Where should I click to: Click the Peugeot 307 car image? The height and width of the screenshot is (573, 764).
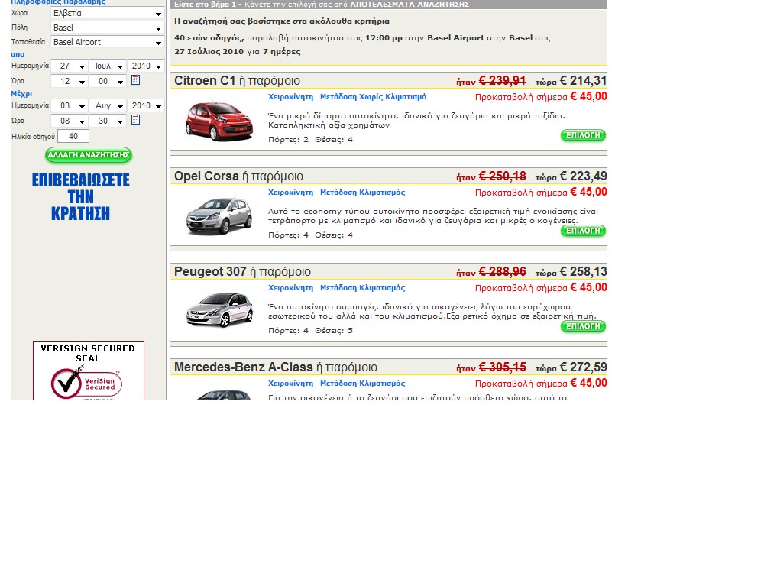219,310
